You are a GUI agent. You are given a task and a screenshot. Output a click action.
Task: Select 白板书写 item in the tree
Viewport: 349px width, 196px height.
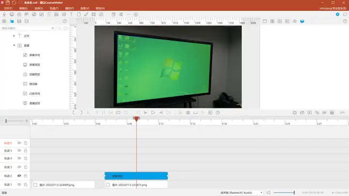tap(35, 94)
